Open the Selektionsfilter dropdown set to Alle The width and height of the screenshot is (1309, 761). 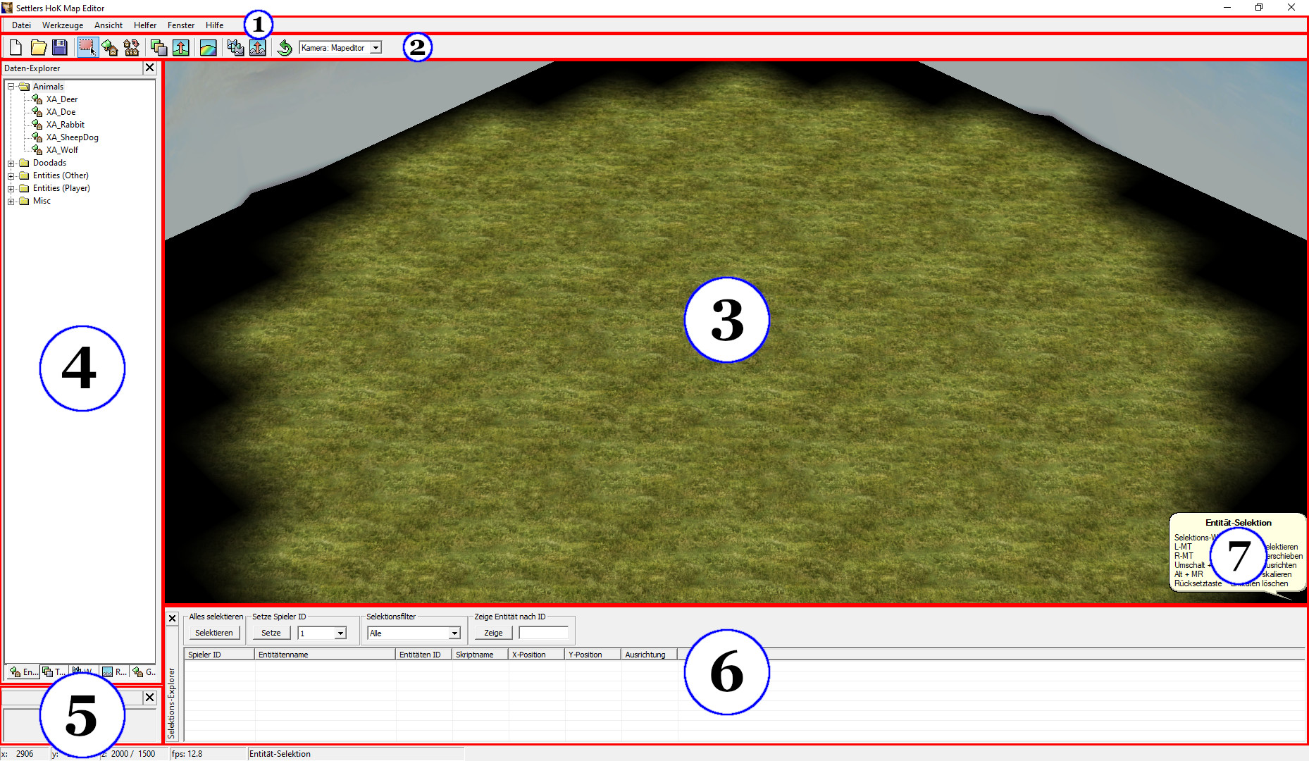point(454,633)
